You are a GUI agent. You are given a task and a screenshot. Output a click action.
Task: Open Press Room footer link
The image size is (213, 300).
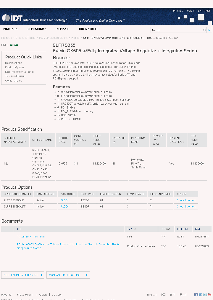(25, 295)
